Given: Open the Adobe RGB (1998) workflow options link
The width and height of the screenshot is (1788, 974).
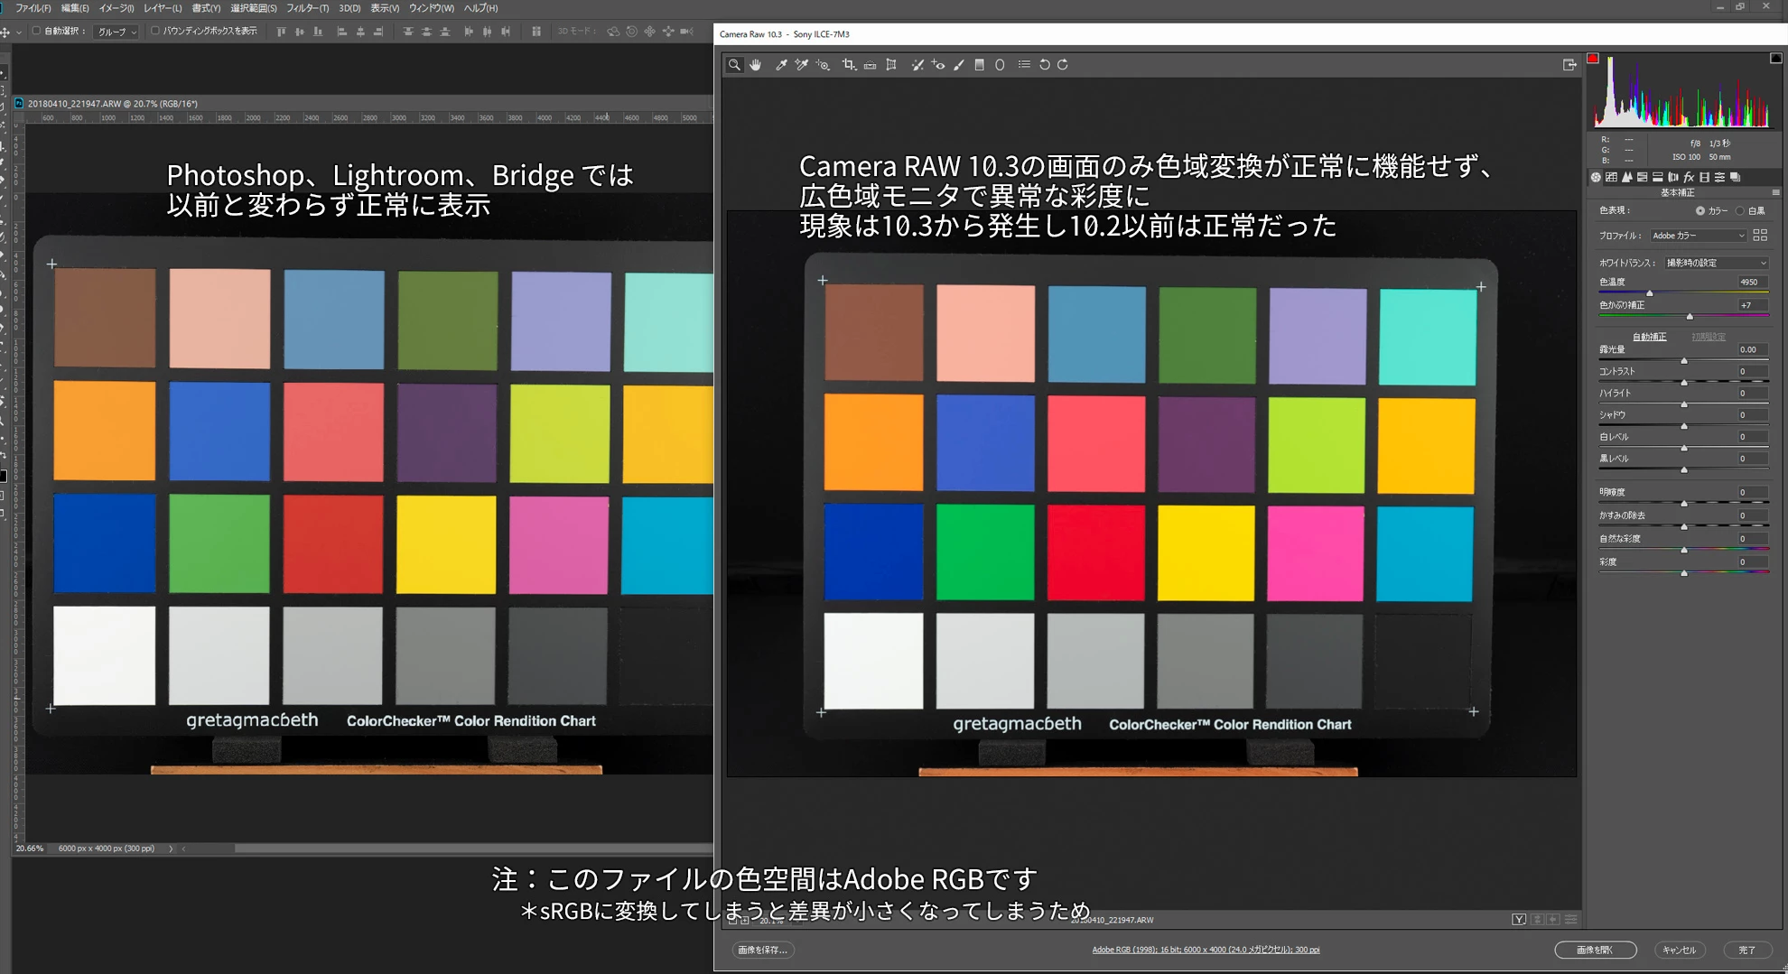Looking at the screenshot, I should (x=1206, y=950).
